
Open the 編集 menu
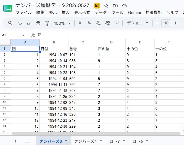pos(40,12)
